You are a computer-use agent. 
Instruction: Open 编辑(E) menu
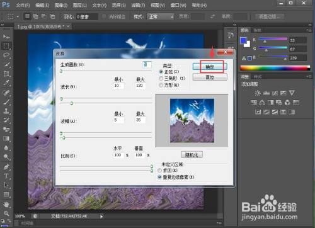click(42, 5)
